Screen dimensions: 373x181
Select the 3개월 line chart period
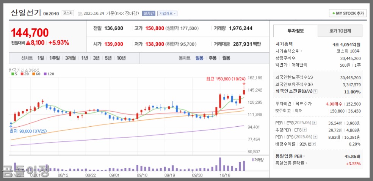click(71, 58)
